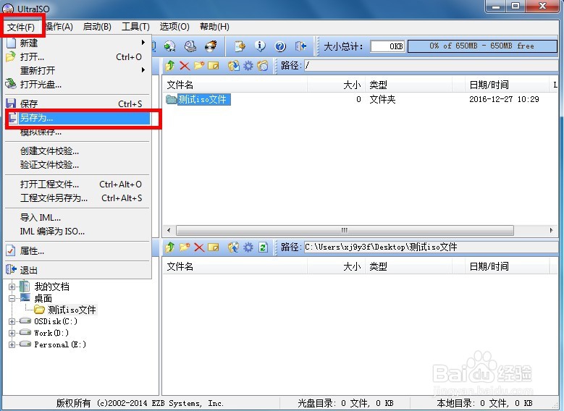Click the extract files icon in image toolbar
Screen dimensions: 564x411
233,65
